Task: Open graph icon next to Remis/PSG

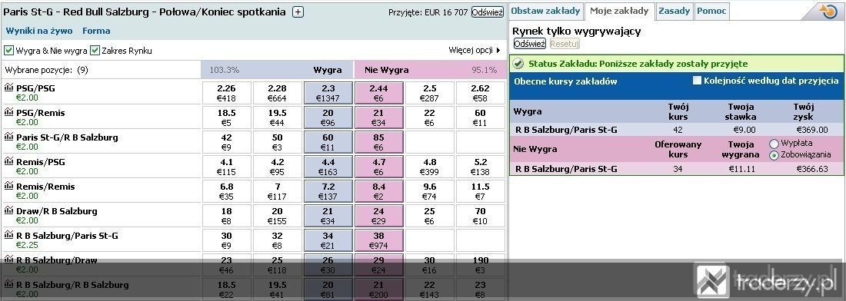Action: [8, 161]
